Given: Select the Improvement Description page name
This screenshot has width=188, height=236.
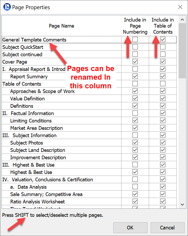Looking at the screenshot, I should 38,157.
